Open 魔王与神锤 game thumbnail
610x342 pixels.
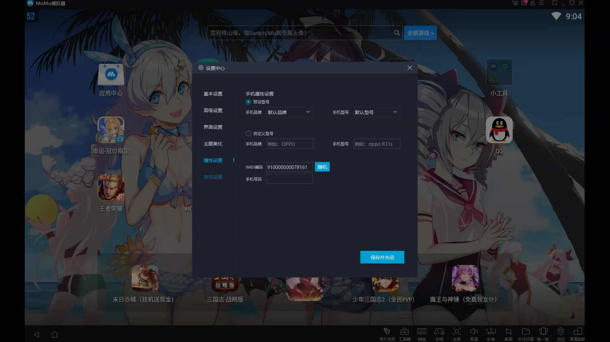pyautogui.click(x=465, y=278)
